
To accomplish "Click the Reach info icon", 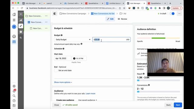I will 144,74.
